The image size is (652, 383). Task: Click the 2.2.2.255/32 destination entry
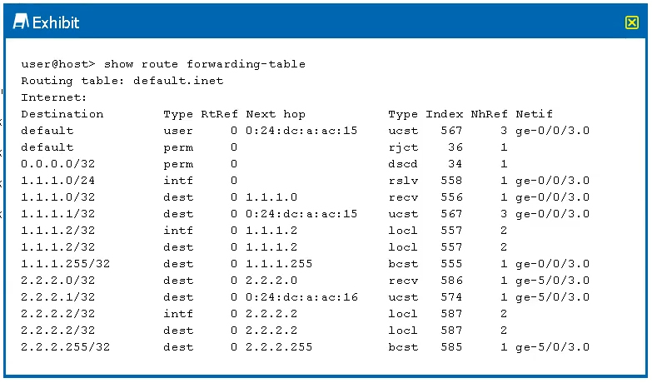(66, 347)
